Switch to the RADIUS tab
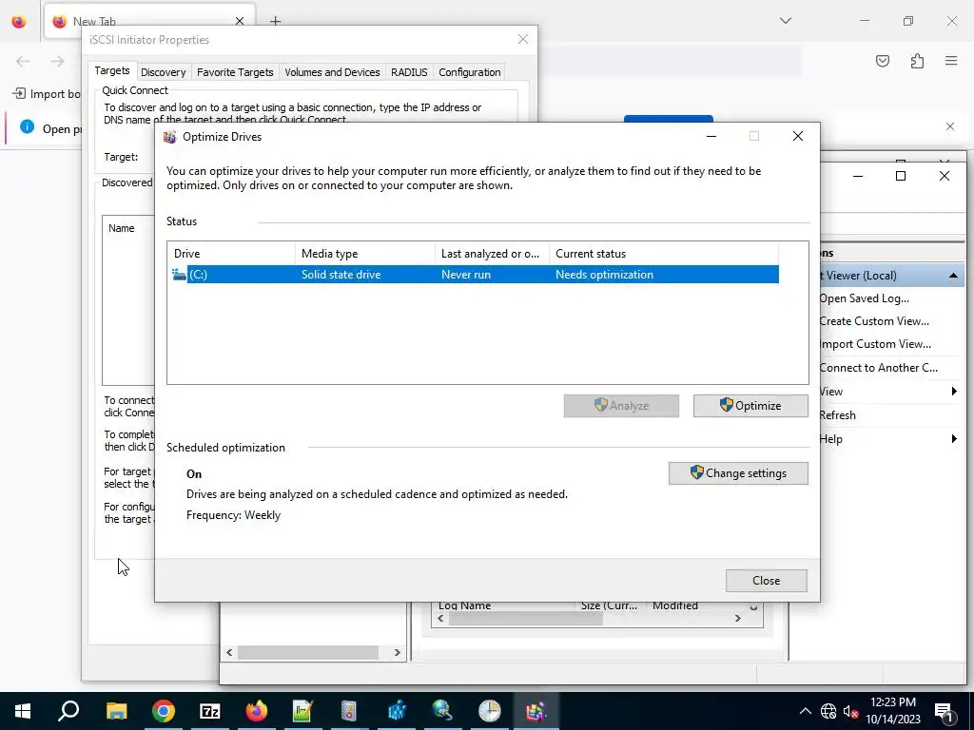 click(x=409, y=72)
